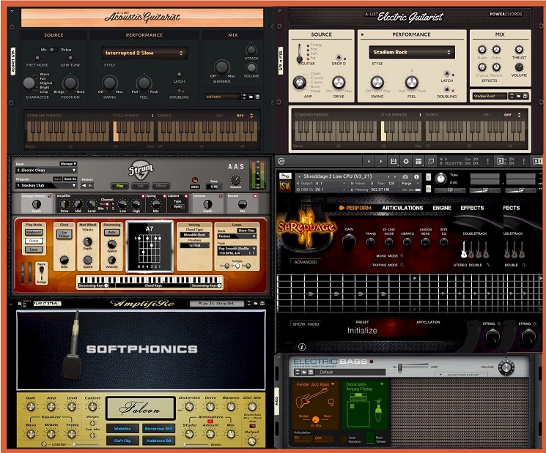This screenshot has width=546, height=453.
Task: Enable Shreddage Tapping Mode
Action: coord(402,265)
